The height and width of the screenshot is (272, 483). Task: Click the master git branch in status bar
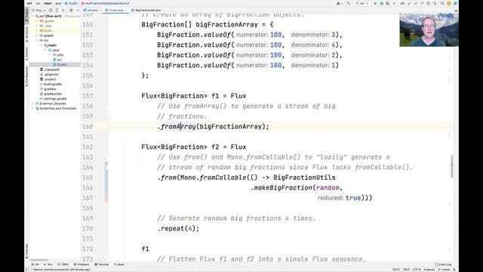(x=445, y=270)
